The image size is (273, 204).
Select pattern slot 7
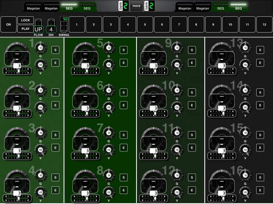(179, 24)
